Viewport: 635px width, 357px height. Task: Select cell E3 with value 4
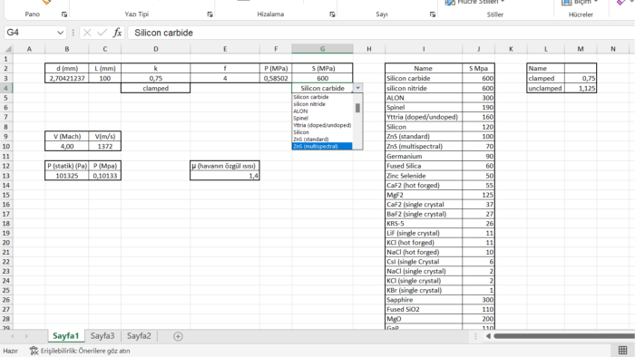[x=225, y=79]
